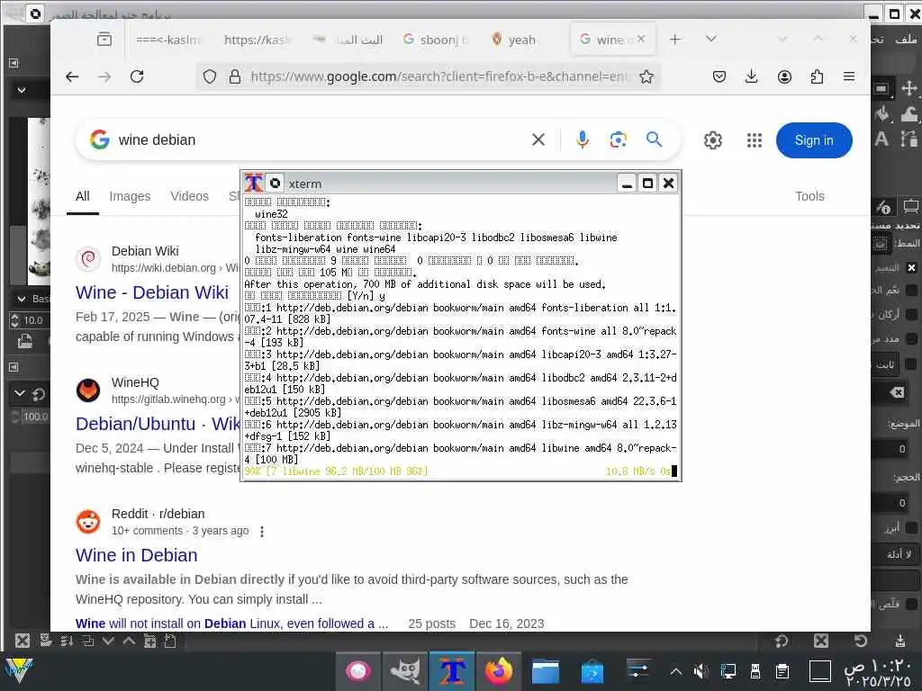Open 'Wine in Debian' Reddit result
The width and height of the screenshot is (922, 691).
point(137,555)
